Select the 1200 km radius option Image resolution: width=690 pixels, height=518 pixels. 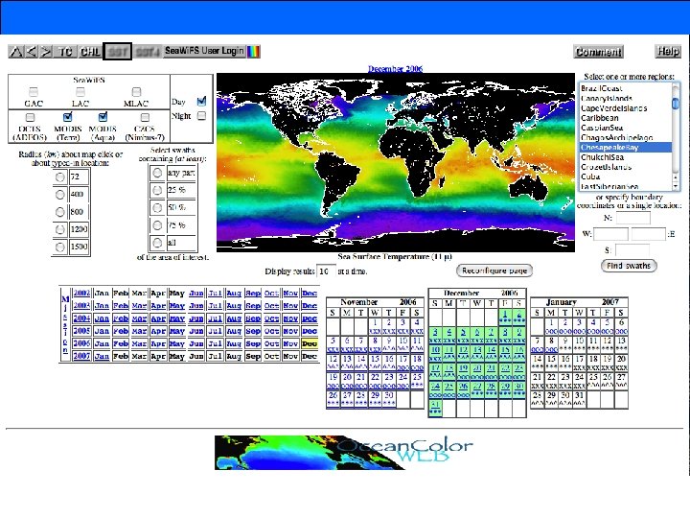tap(59, 229)
